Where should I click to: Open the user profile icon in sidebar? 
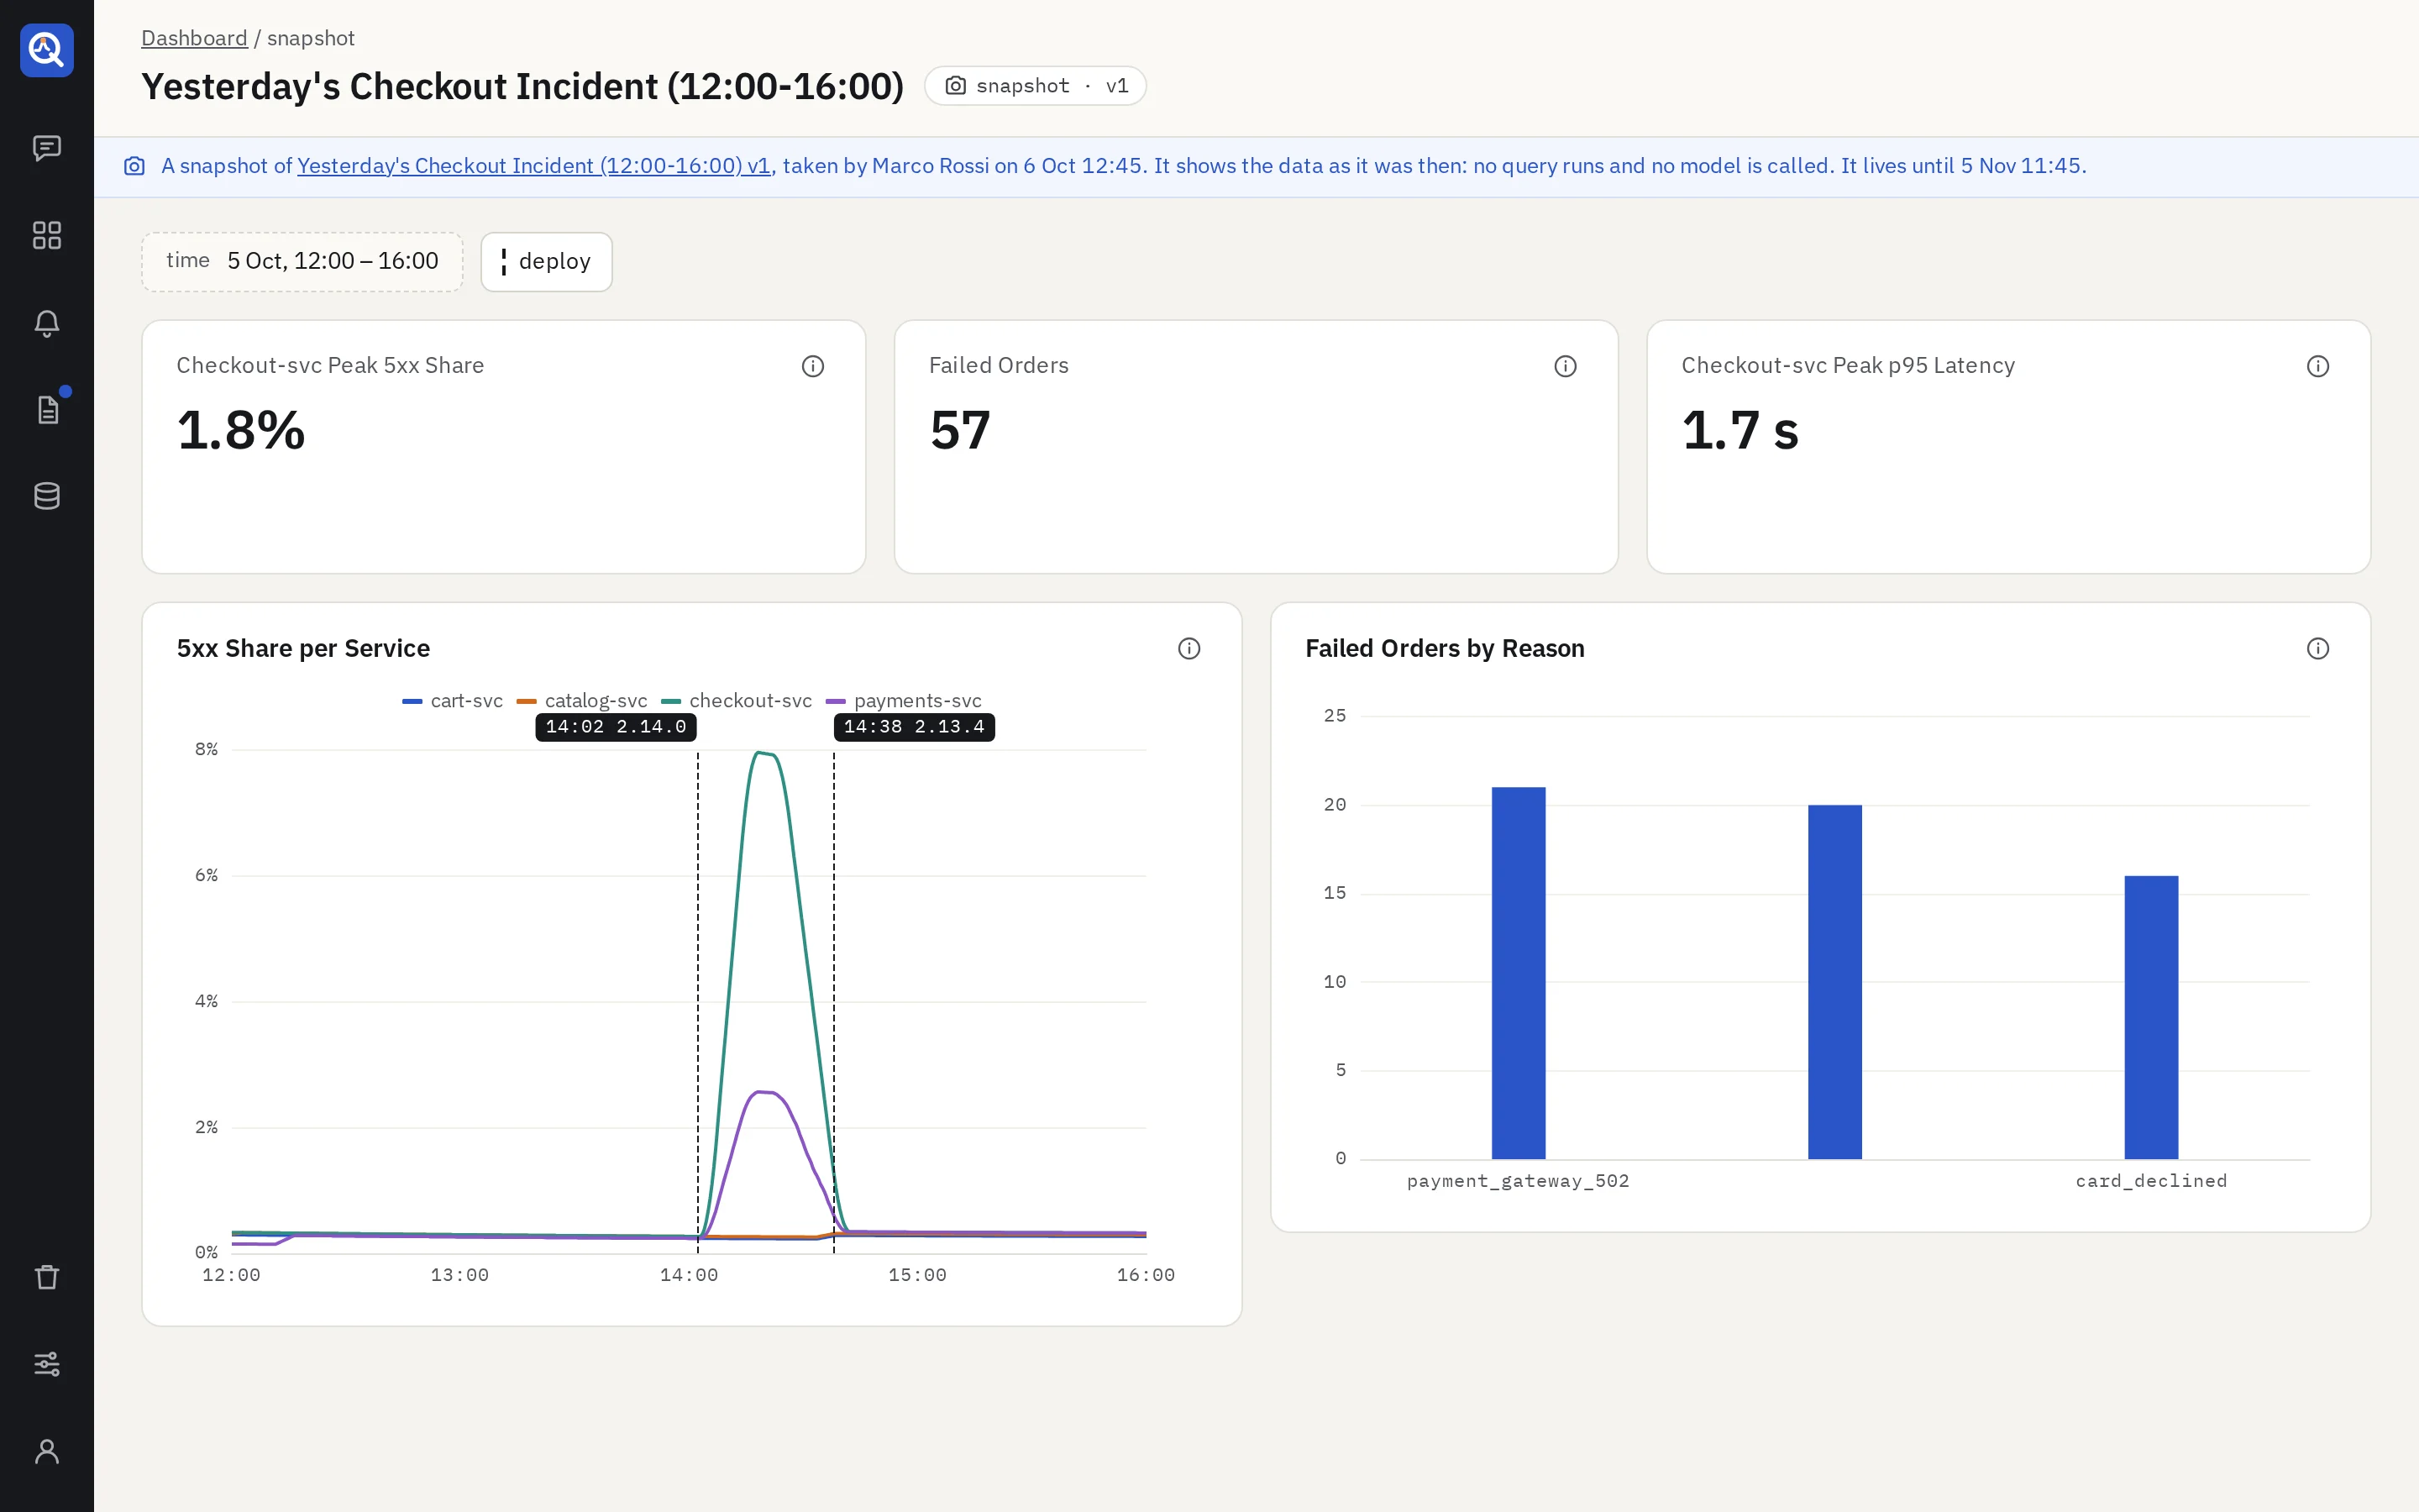[47, 1451]
